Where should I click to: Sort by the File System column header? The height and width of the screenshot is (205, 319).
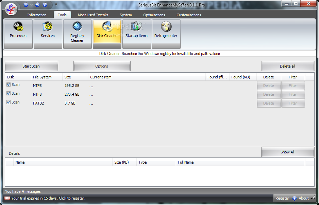coord(47,77)
